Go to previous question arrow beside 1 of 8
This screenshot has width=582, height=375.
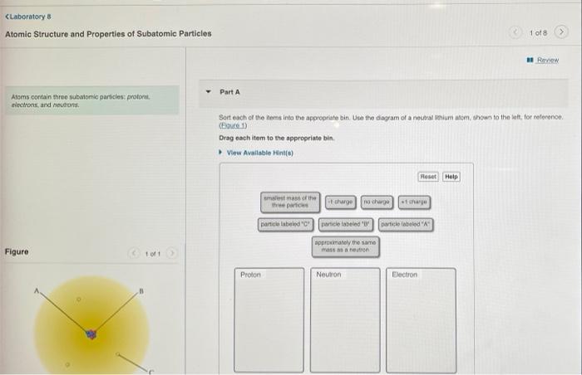(x=515, y=32)
